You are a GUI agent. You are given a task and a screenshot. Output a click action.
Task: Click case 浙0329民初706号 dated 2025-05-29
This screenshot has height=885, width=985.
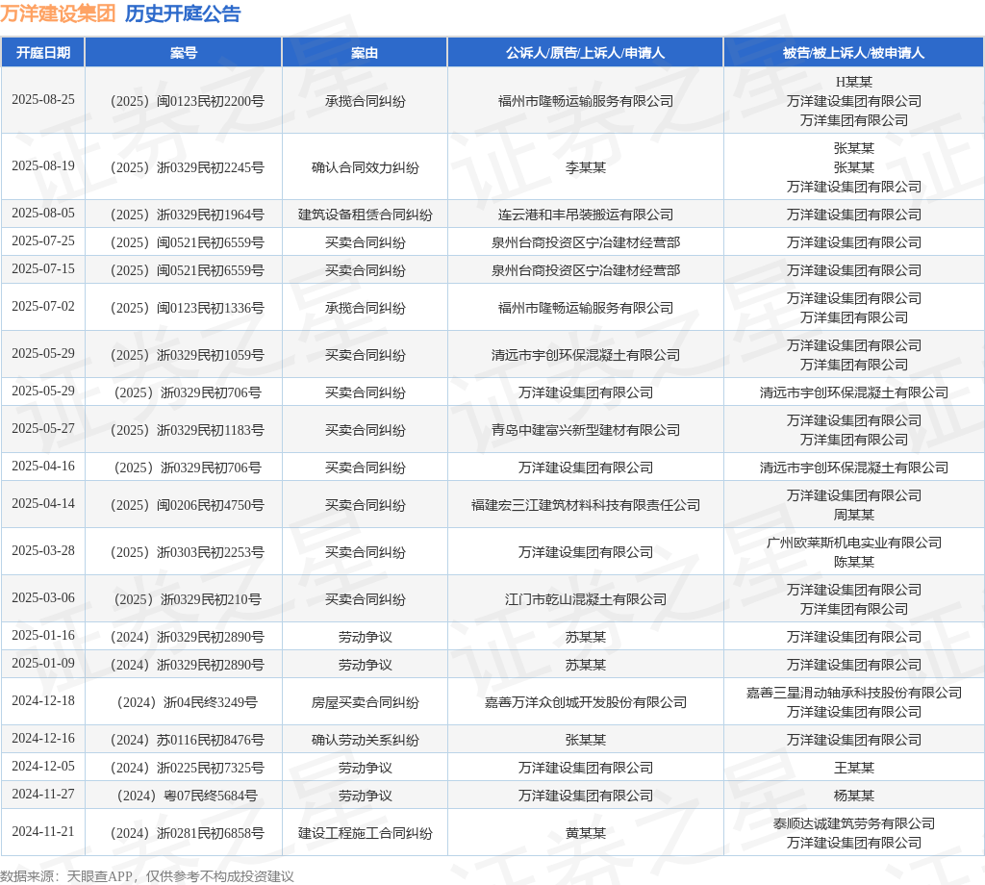[188, 392]
